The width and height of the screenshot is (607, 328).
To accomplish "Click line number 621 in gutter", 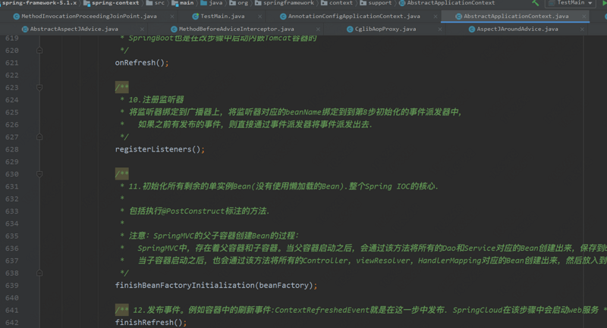I will 12,63.
